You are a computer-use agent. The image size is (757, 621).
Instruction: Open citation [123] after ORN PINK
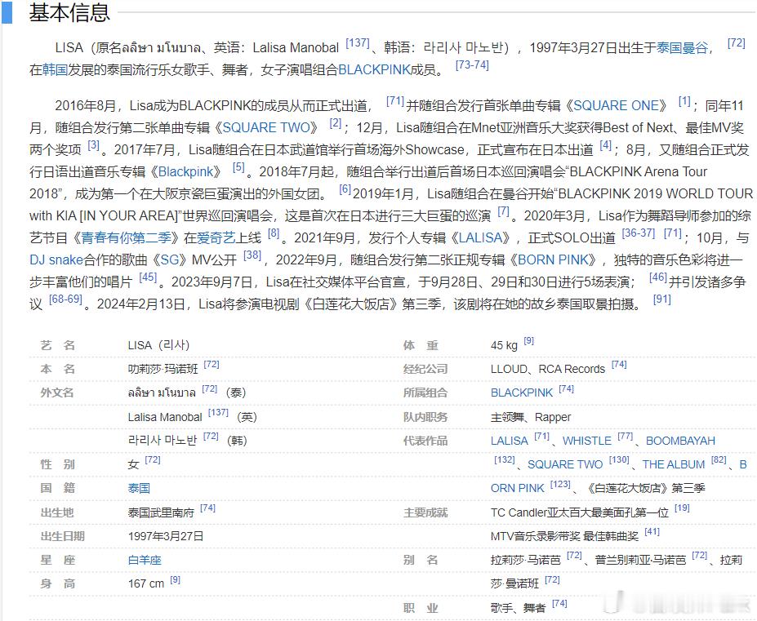(x=560, y=484)
